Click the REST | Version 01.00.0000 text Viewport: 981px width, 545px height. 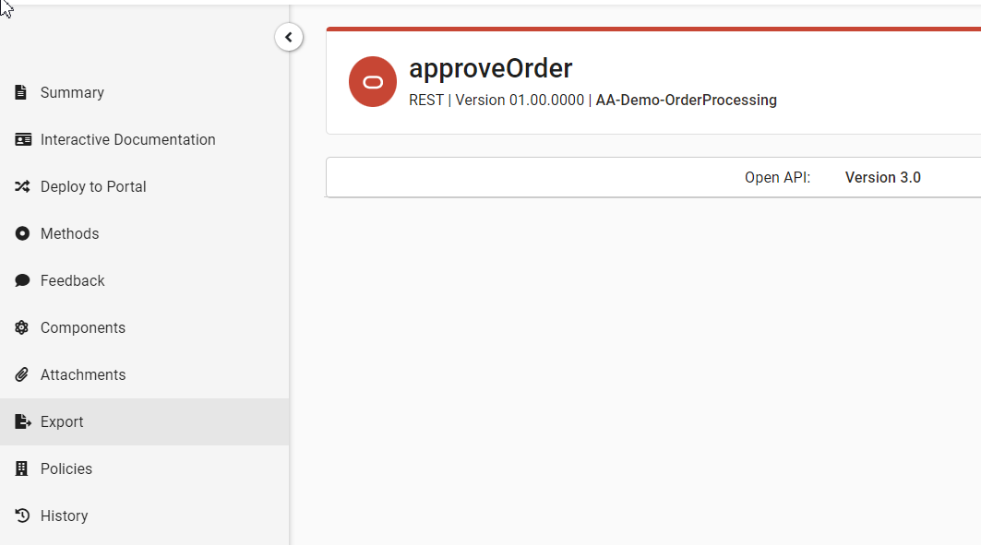496,100
